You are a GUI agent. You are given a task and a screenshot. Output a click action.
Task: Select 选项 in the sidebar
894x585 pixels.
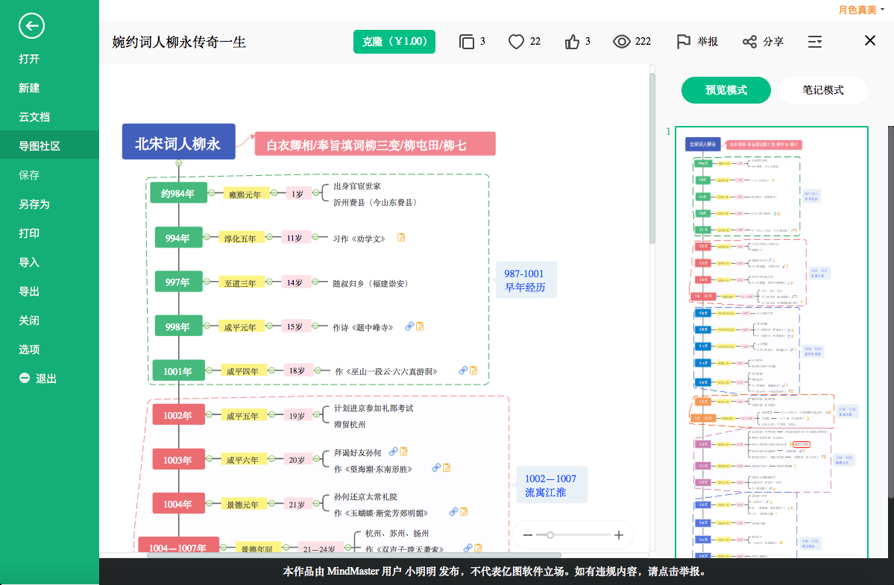pyautogui.click(x=29, y=350)
